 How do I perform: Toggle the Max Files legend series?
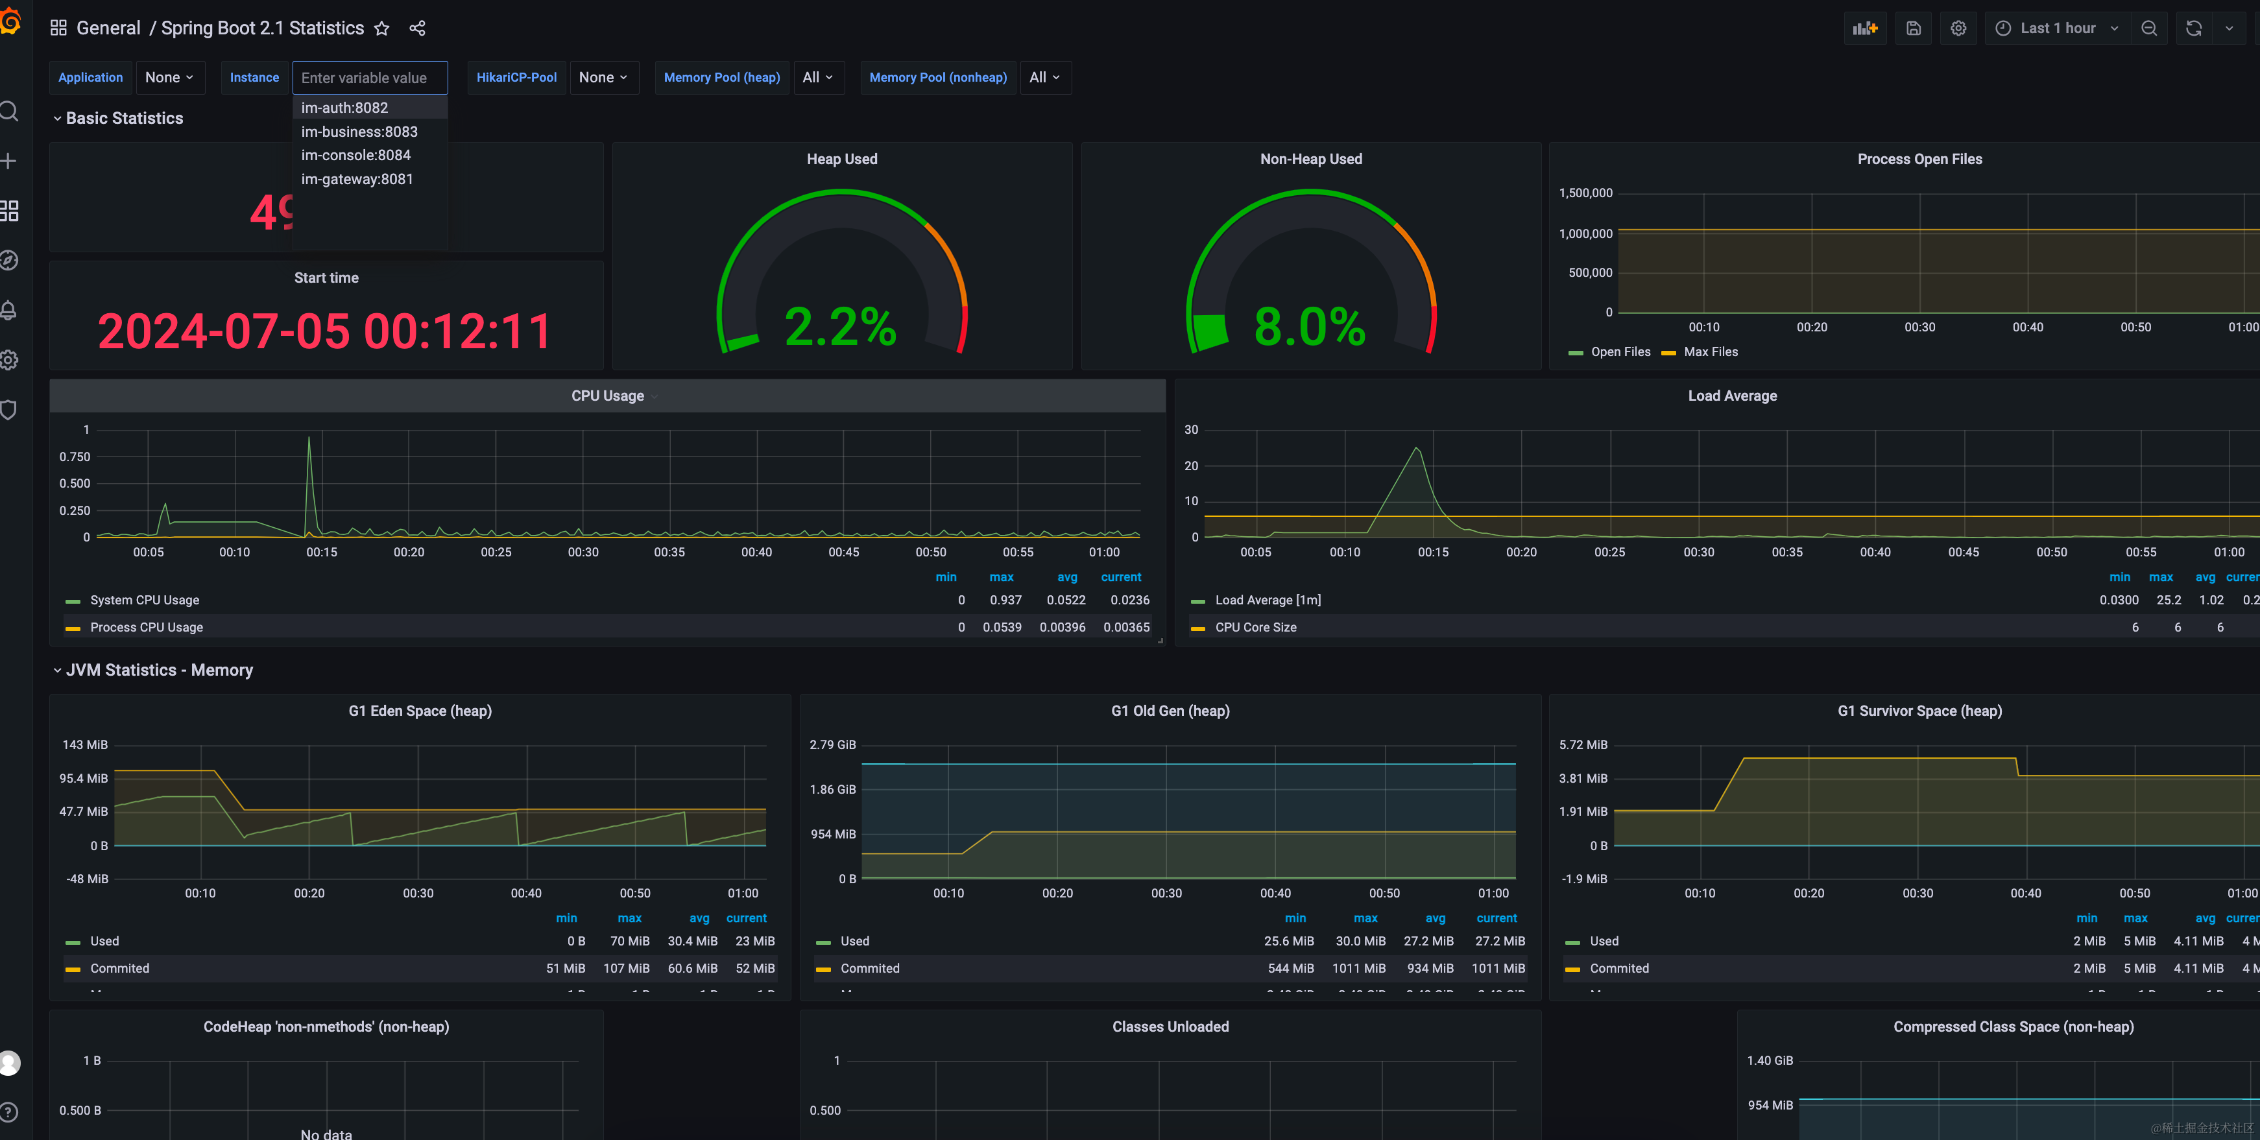click(1711, 351)
